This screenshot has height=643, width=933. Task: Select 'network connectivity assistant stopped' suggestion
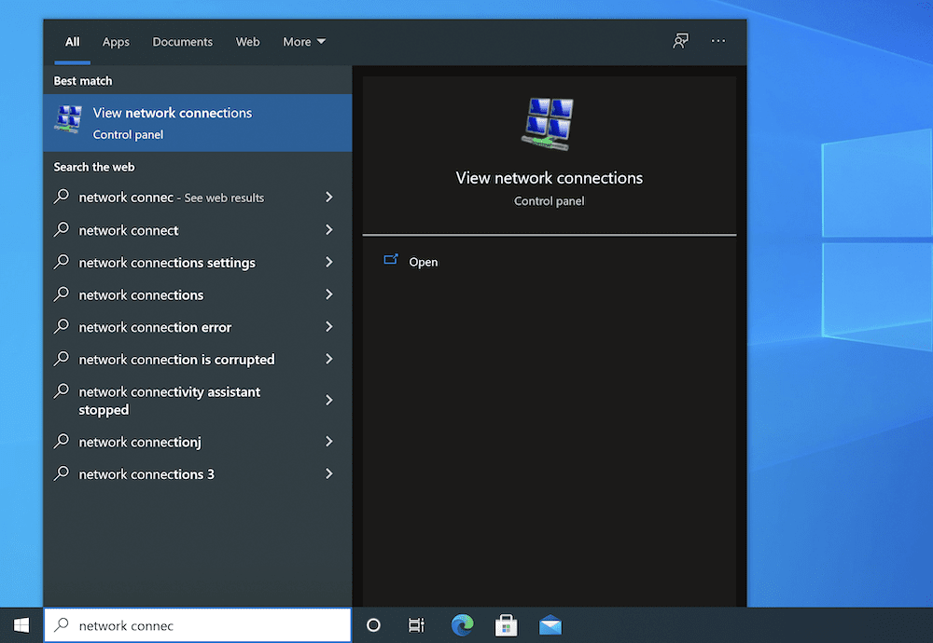pos(198,401)
